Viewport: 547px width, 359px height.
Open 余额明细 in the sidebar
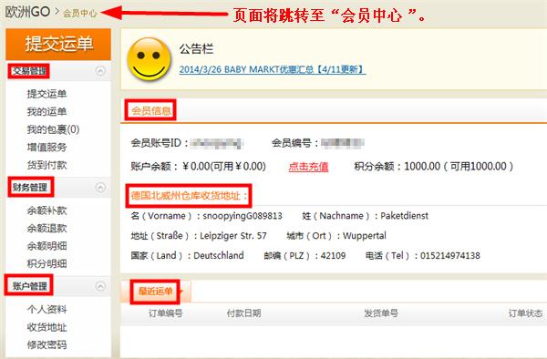(x=46, y=246)
